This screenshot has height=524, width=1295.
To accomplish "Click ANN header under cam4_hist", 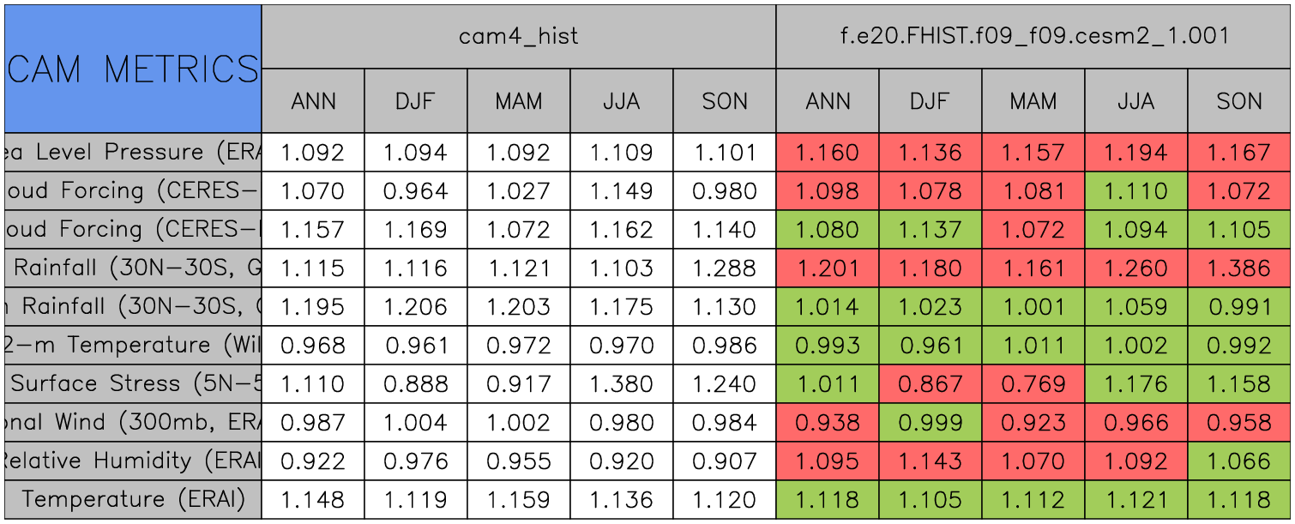I will (x=313, y=101).
